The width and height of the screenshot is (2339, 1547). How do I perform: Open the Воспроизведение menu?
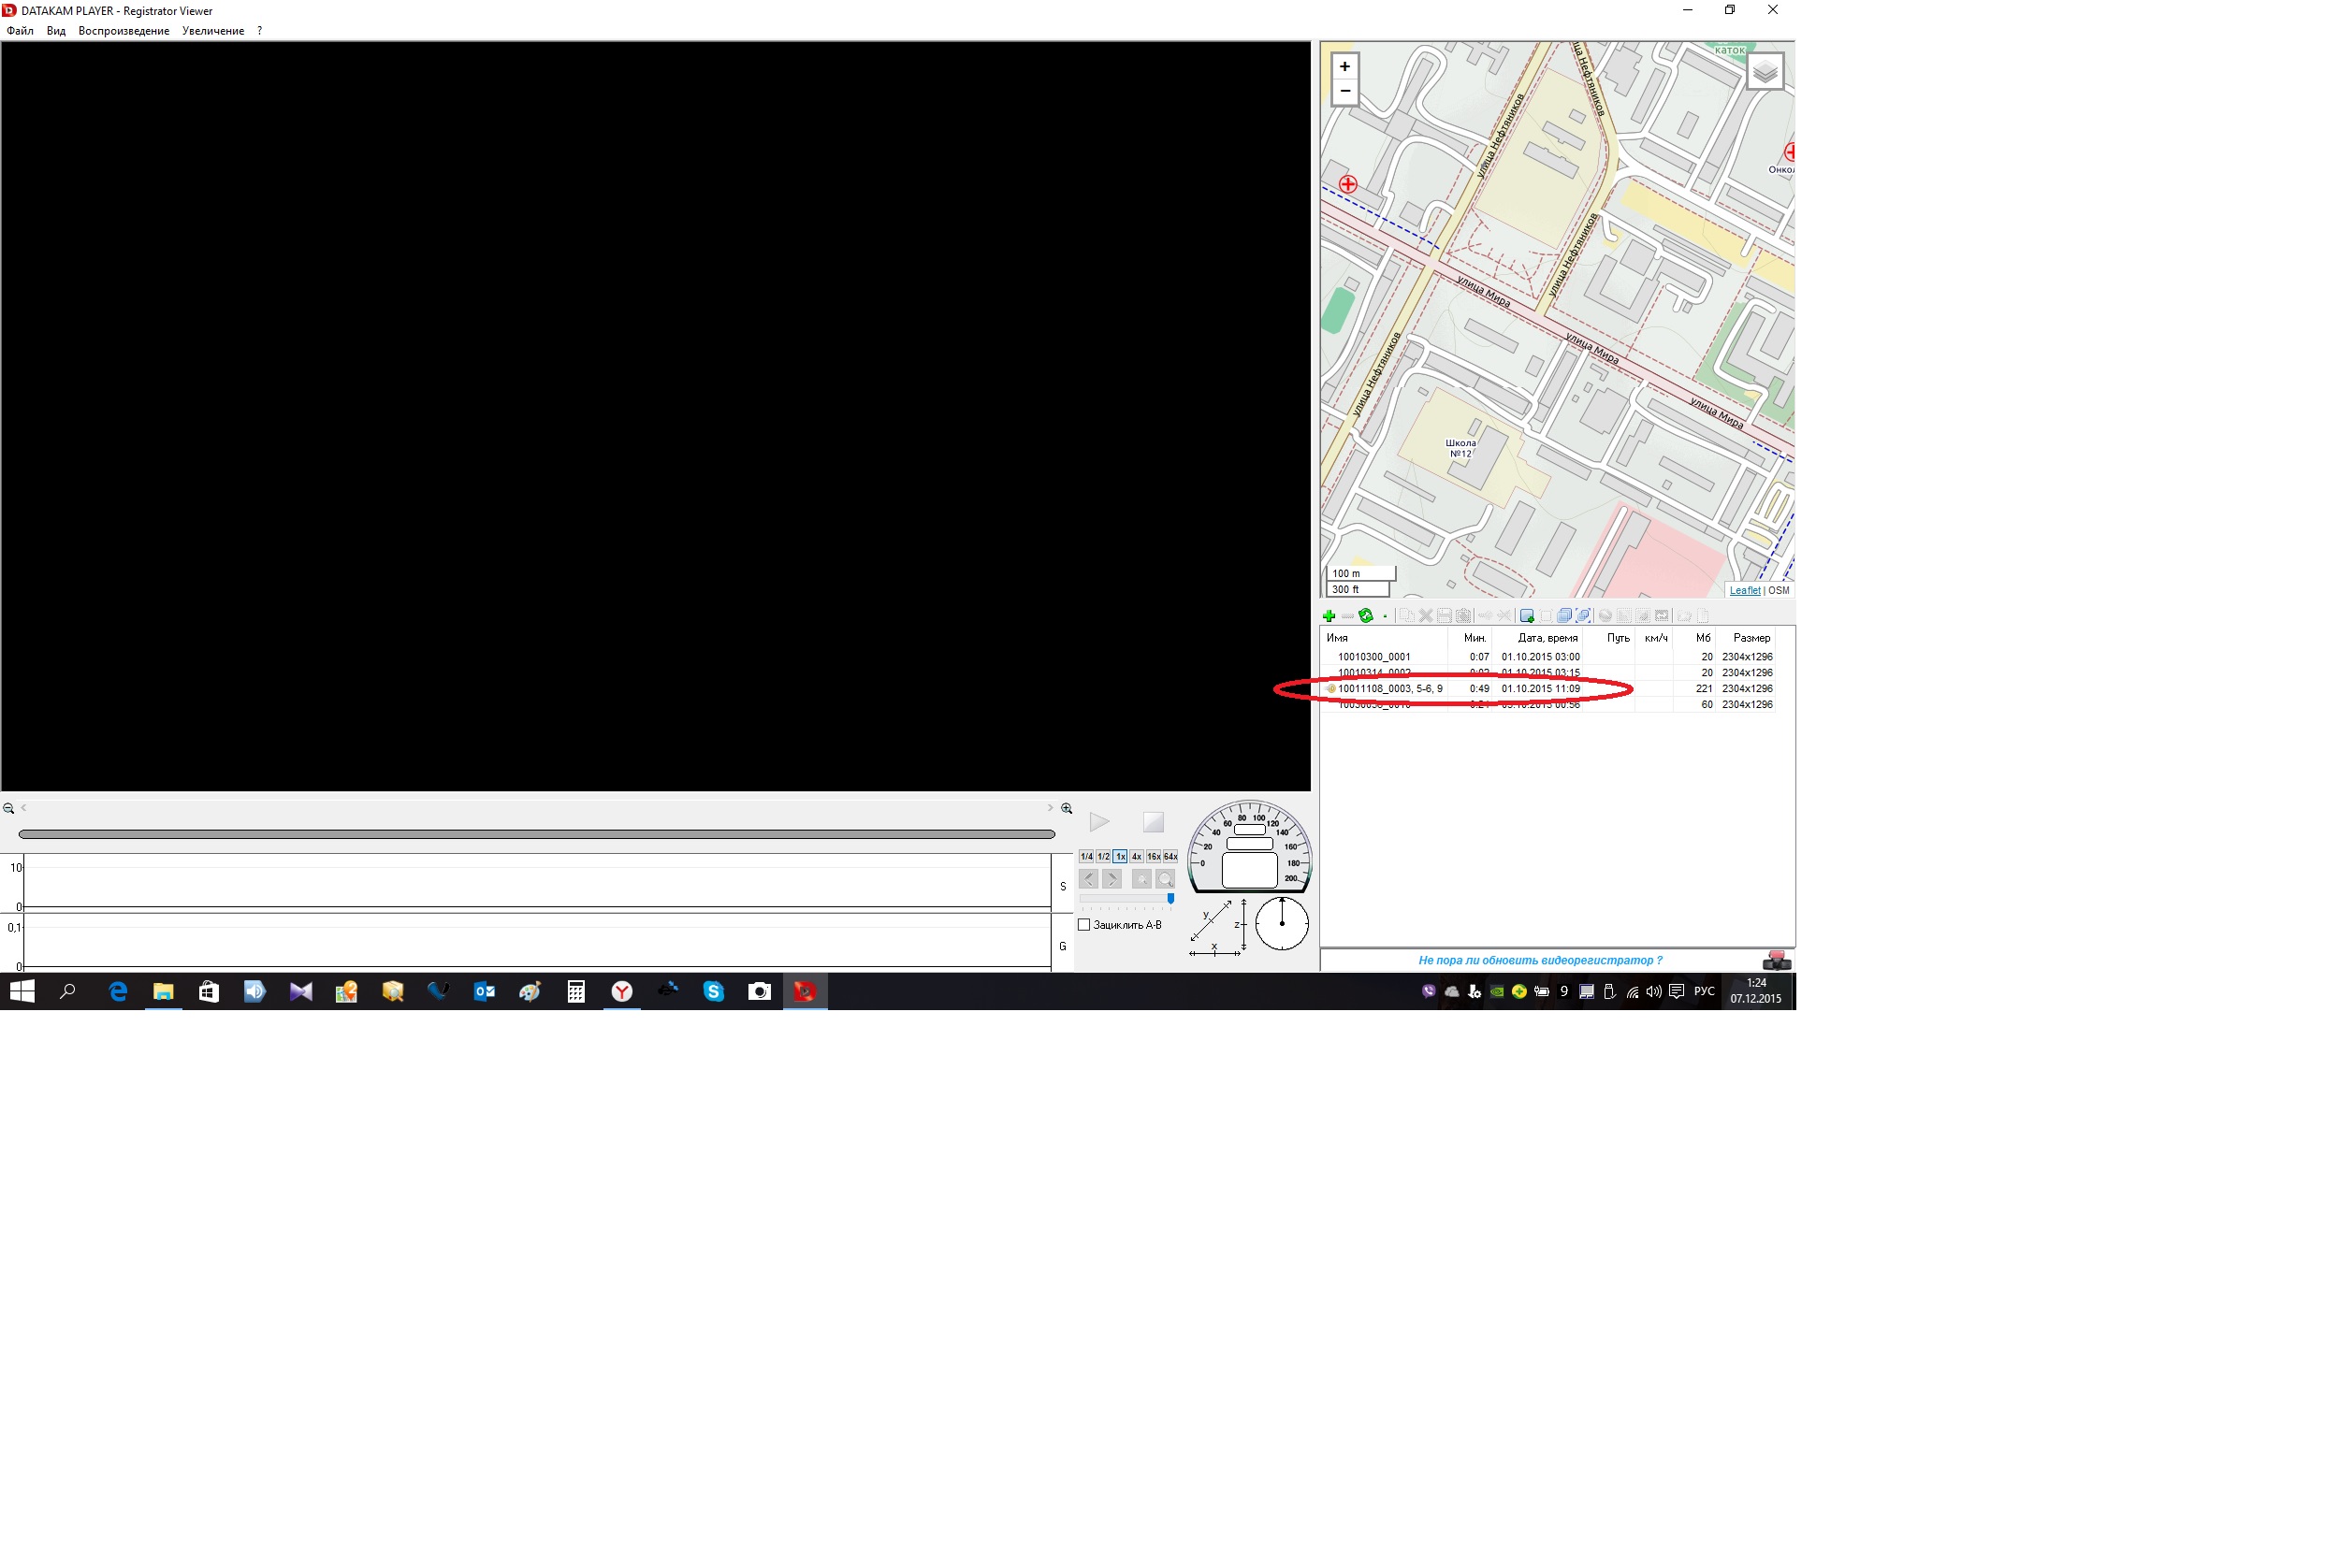pyautogui.click(x=123, y=31)
